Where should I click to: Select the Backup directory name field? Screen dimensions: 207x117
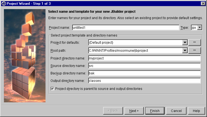tap(144, 73)
